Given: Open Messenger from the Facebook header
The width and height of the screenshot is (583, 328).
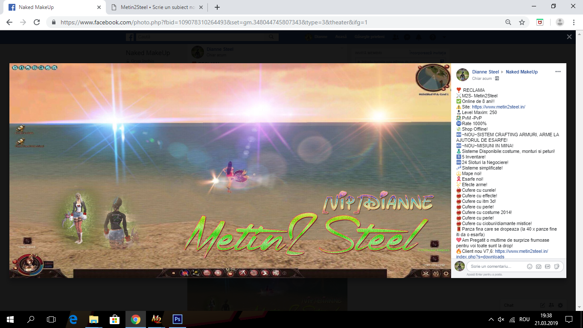Looking at the screenshot, I should 407,37.
